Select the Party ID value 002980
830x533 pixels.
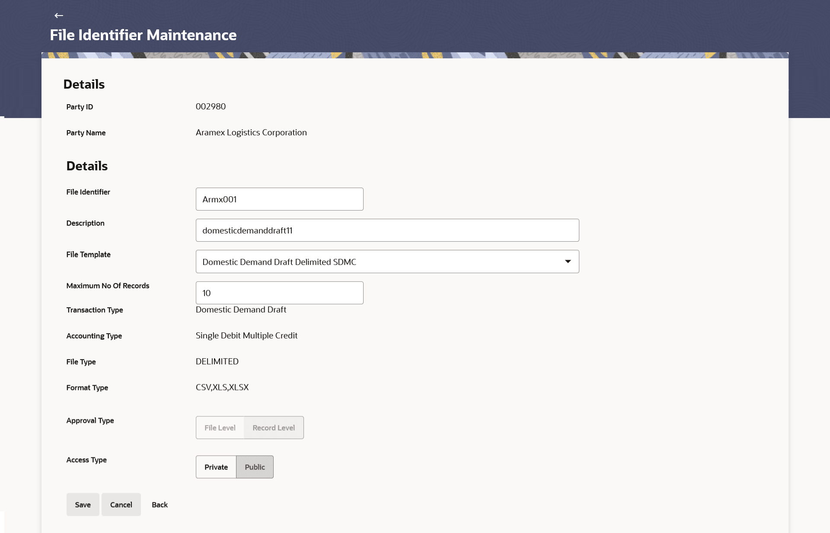point(211,106)
